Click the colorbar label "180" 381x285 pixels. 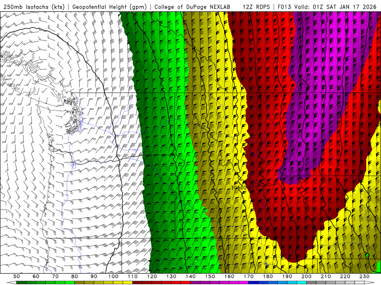pyautogui.click(x=268, y=276)
